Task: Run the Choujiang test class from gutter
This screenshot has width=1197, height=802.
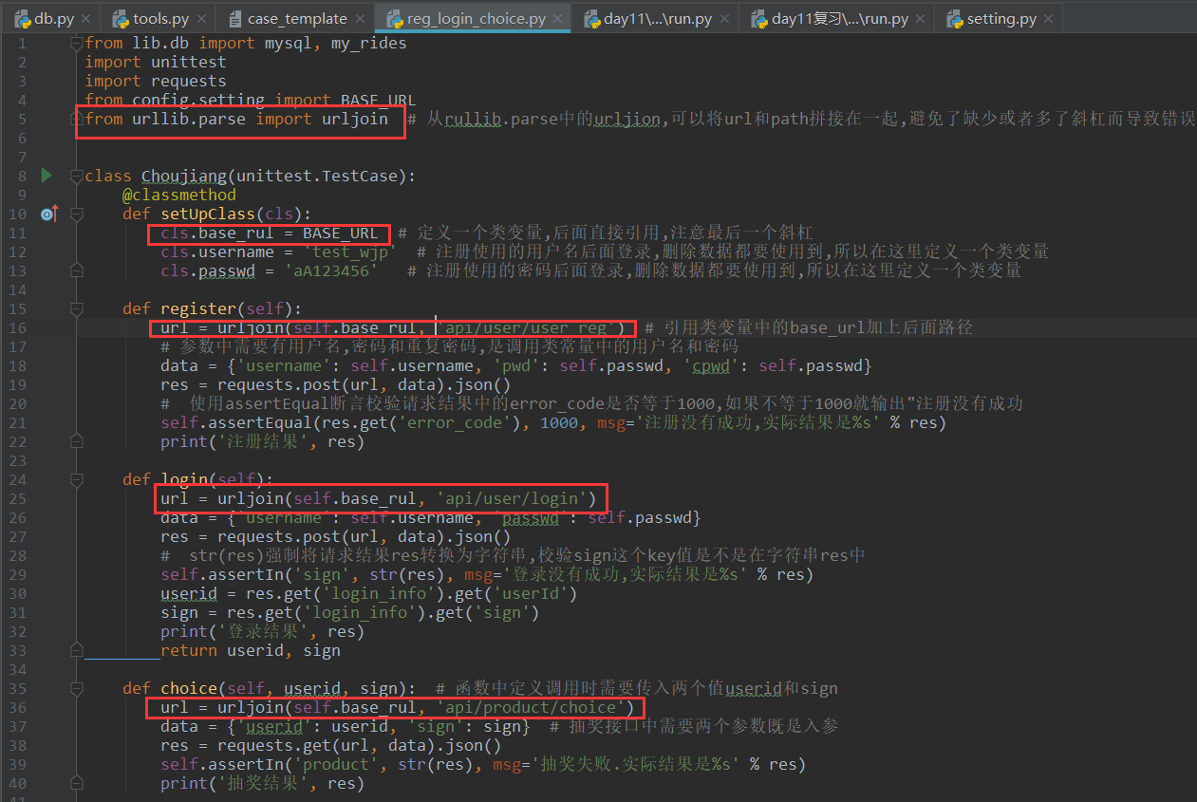Action: [x=47, y=176]
